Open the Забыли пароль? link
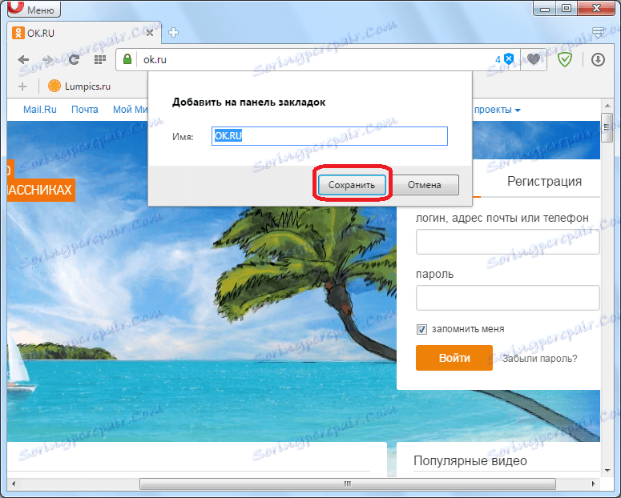The height and width of the screenshot is (498, 621). pos(540,359)
